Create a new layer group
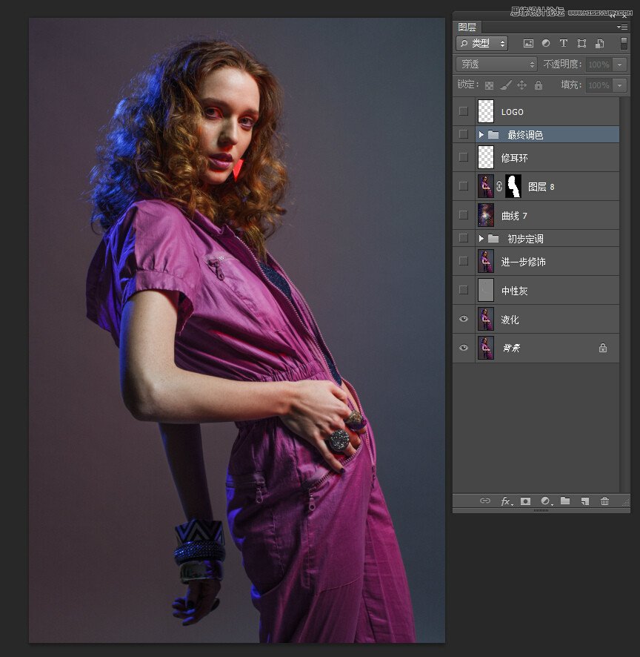 point(565,501)
